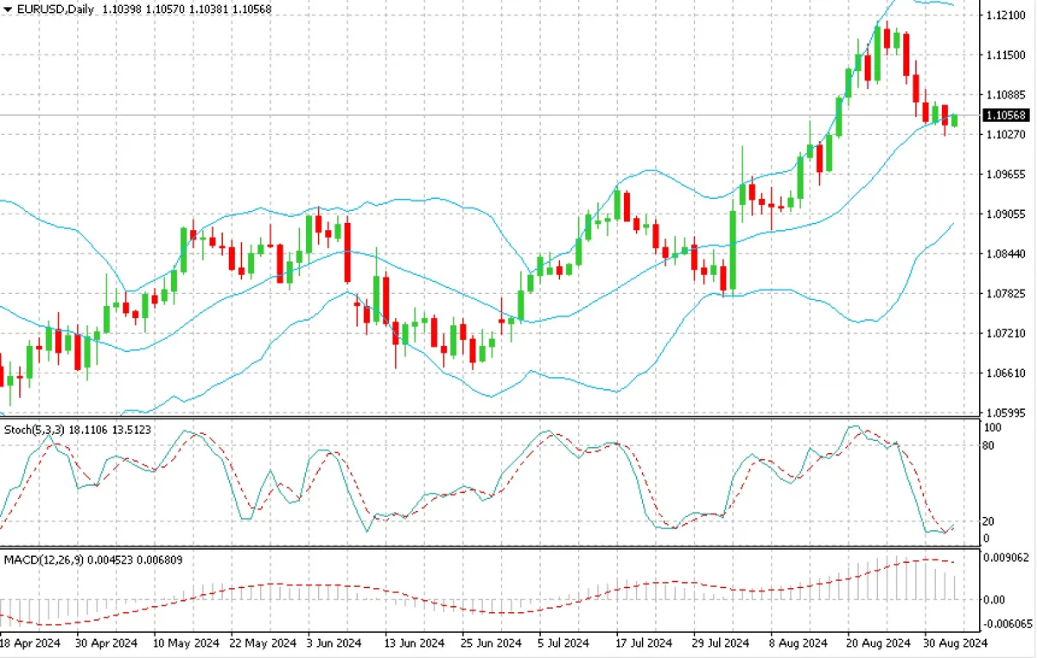Image resolution: width=1037 pixels, height=658 pixels.
Task: Select the current price tag 1.10568
Action: 1006,115
